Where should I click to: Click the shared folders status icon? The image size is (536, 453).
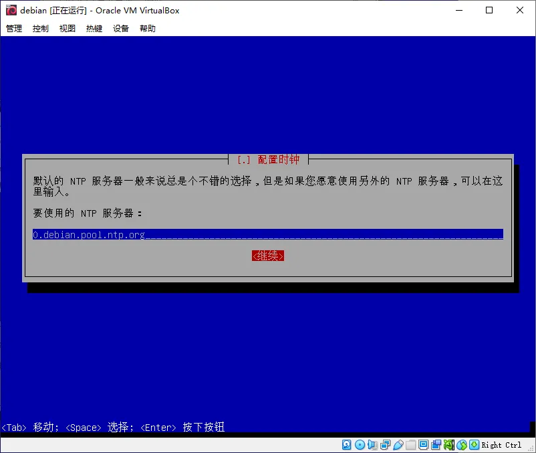click(410, 445)
